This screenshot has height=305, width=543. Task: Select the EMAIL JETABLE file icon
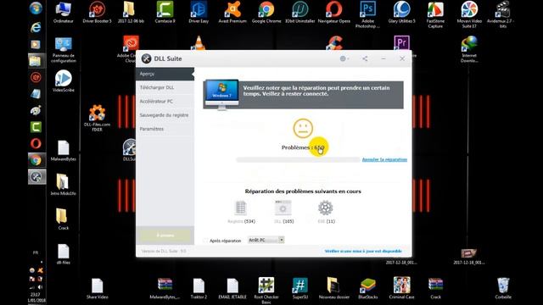point(232,288)
